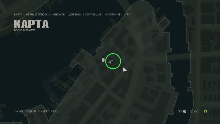Open the КАРТА menu tab
The width and height of the screenshot is (220, 124).
pos(18,15)
